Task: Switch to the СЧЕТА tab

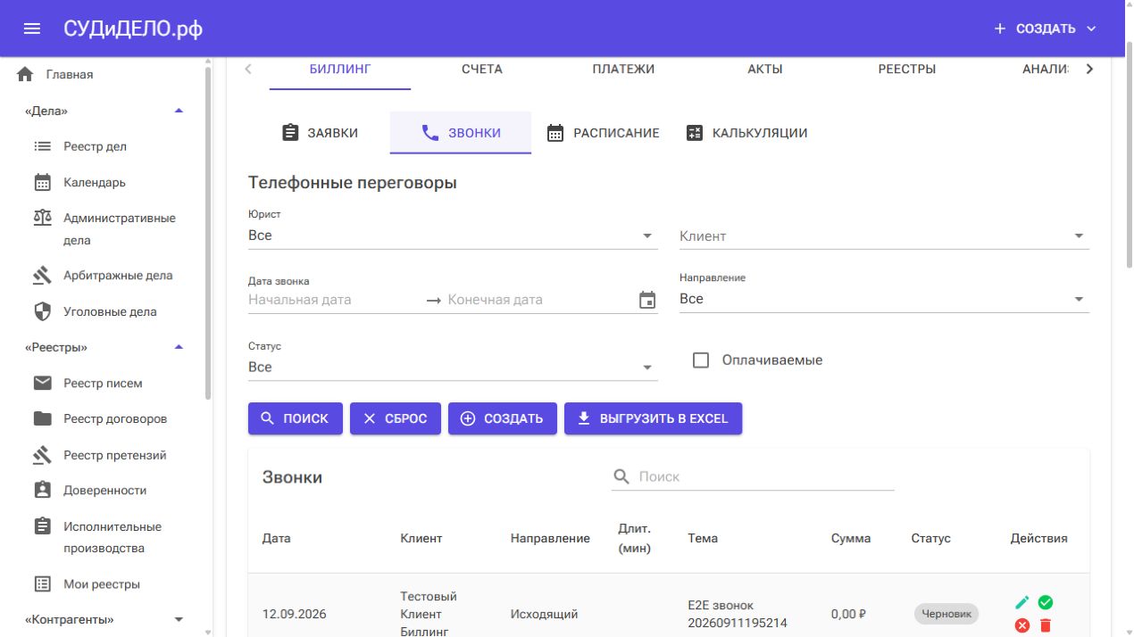Action: point(482,69)
